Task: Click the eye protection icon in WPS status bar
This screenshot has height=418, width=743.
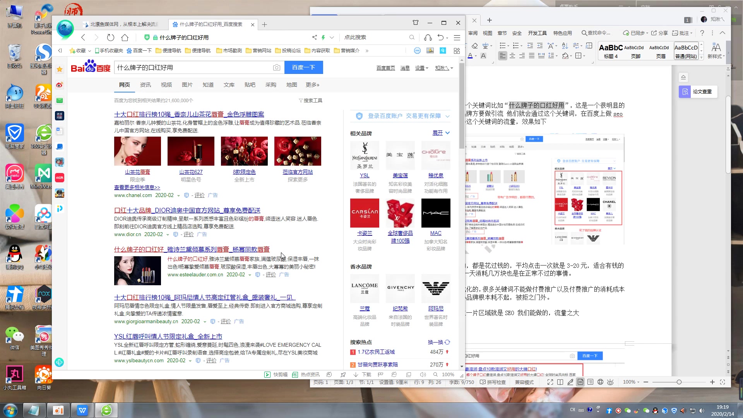Action: coord(610,382)
